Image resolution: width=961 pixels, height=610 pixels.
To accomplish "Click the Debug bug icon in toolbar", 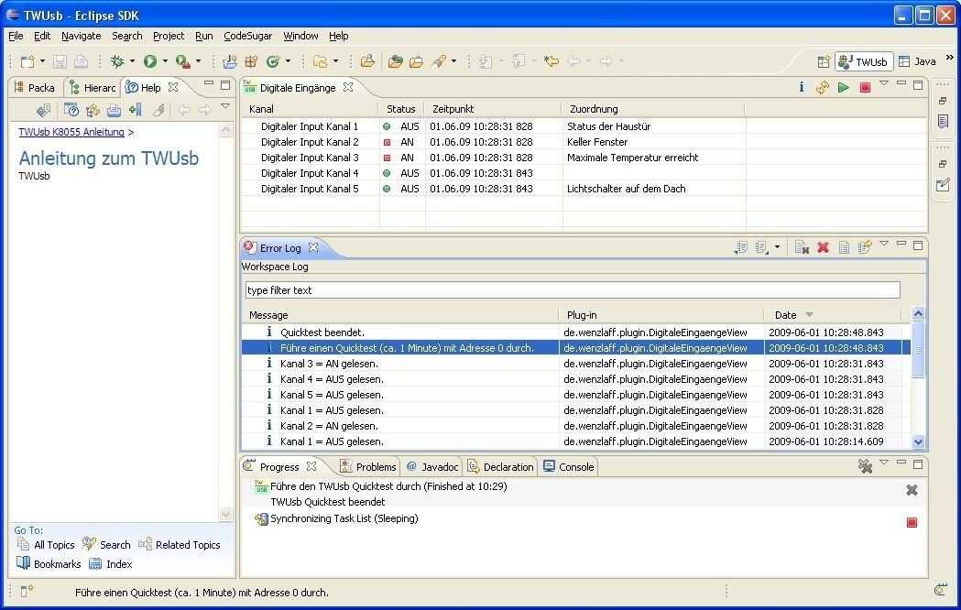I will click(x=117, y=61).
